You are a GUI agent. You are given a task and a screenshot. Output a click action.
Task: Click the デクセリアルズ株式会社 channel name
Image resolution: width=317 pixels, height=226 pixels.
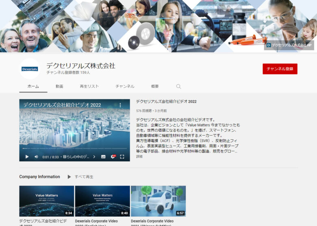click(x=81, y=66)
